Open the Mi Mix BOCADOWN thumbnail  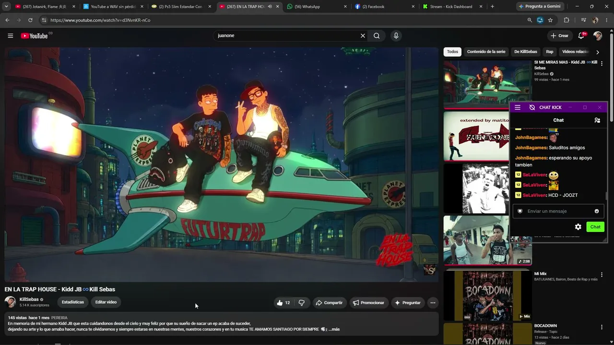pyautogui.click(x=487, y=296)
